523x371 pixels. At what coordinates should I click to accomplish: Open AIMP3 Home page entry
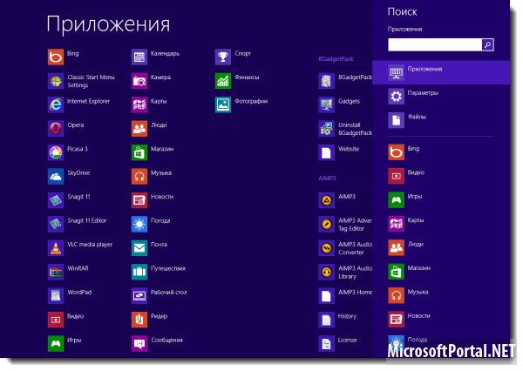pos(345,295)
